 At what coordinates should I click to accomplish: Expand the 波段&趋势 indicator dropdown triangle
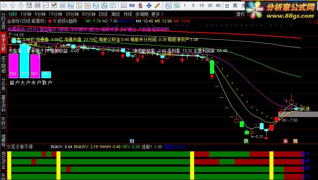[55, 21]
